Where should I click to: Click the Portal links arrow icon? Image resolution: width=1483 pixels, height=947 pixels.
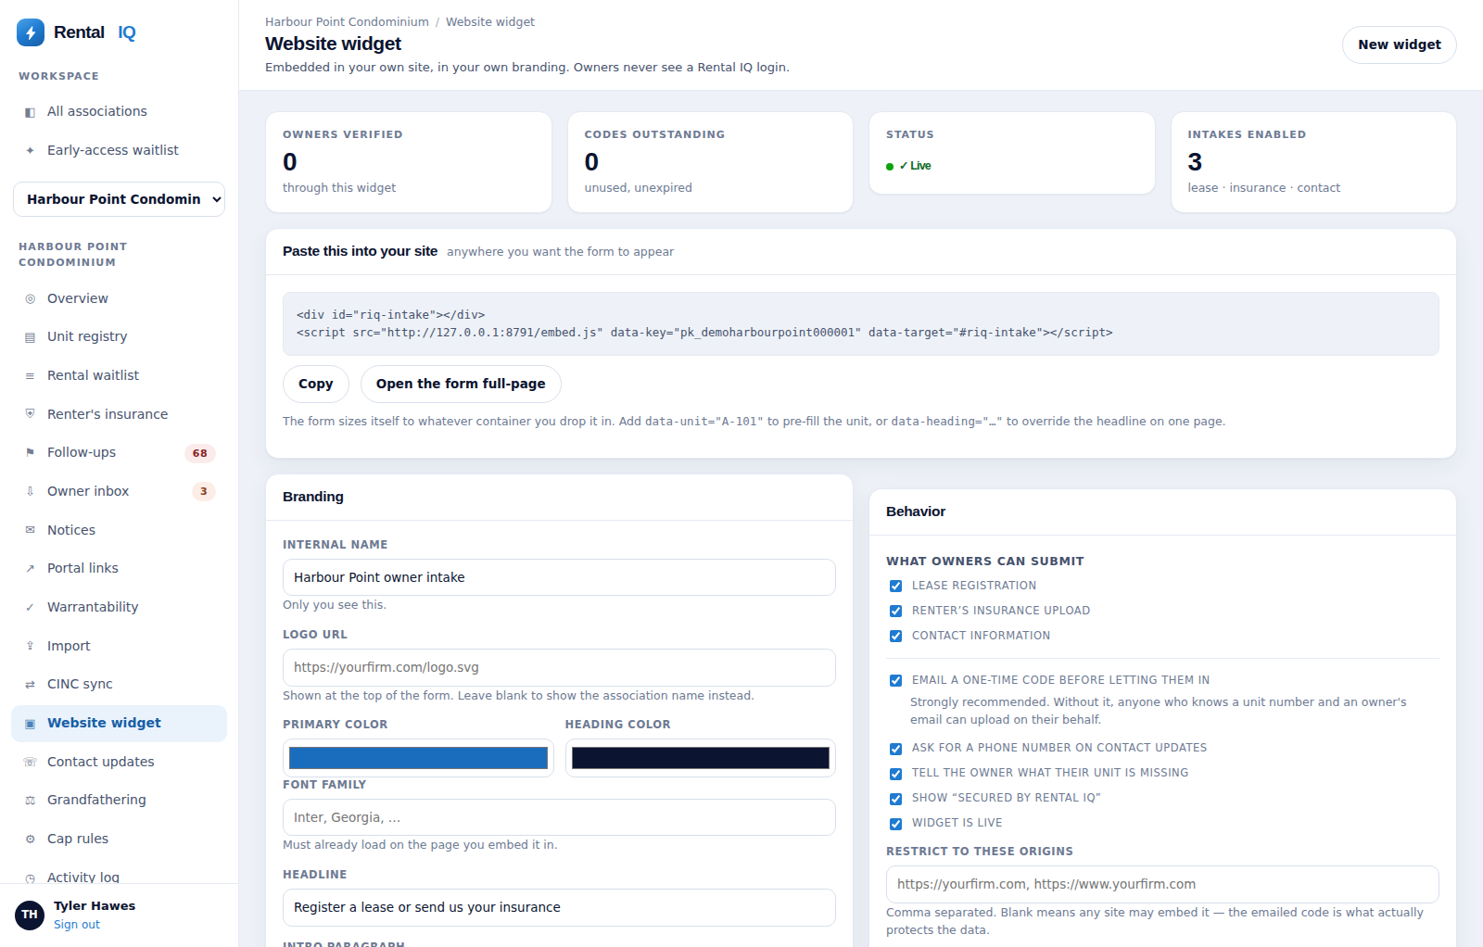30,569
